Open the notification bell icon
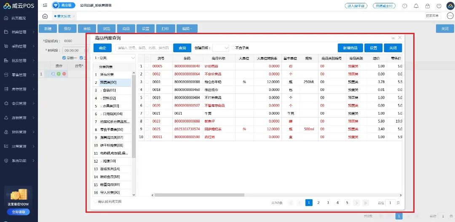455x222 pixels. point(416,6)
